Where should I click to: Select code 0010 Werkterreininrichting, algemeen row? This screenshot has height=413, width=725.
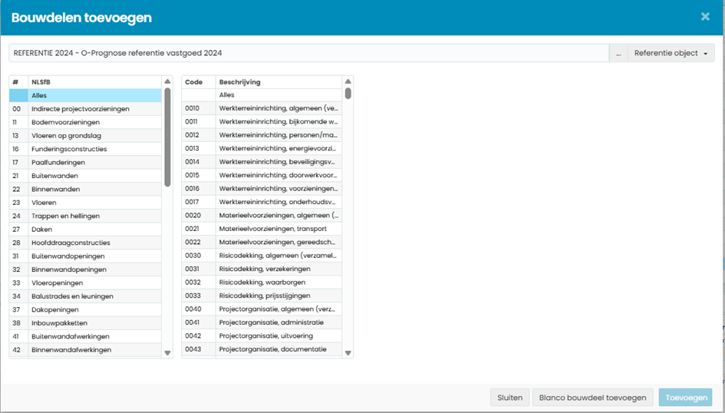tap(262, 108)
